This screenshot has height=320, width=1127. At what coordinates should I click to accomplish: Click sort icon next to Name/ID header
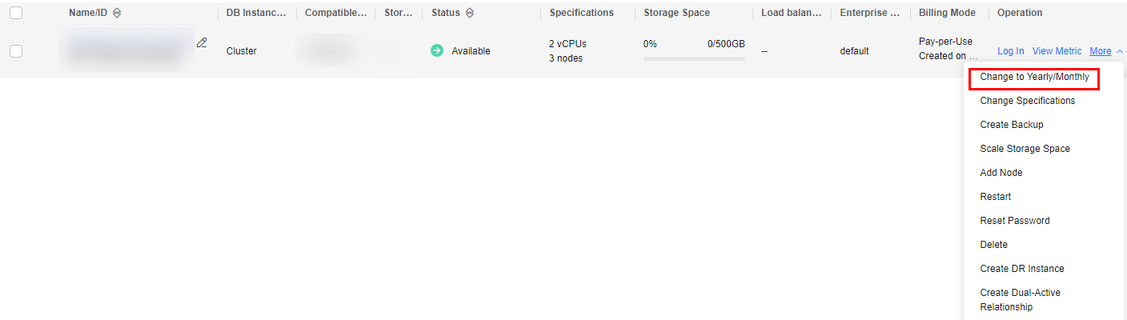tap(118, 13)
